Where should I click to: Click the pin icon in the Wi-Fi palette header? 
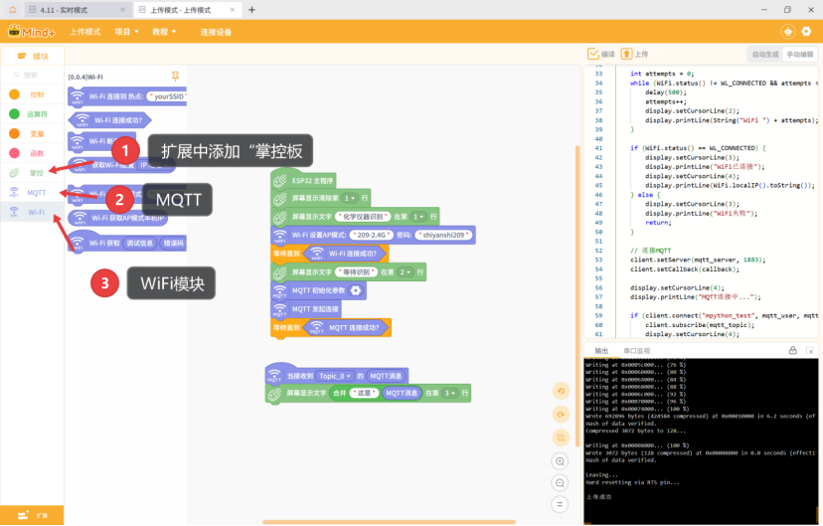click(176, 76)
